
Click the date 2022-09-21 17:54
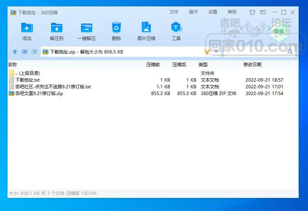[x=264, y=93]
